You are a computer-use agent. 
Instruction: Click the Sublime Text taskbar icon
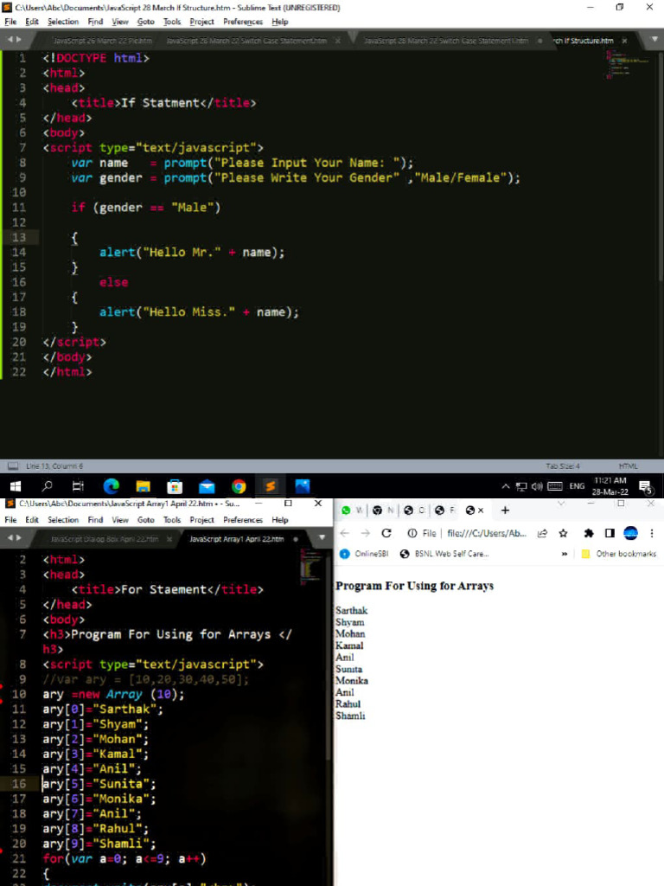[271, 486]
